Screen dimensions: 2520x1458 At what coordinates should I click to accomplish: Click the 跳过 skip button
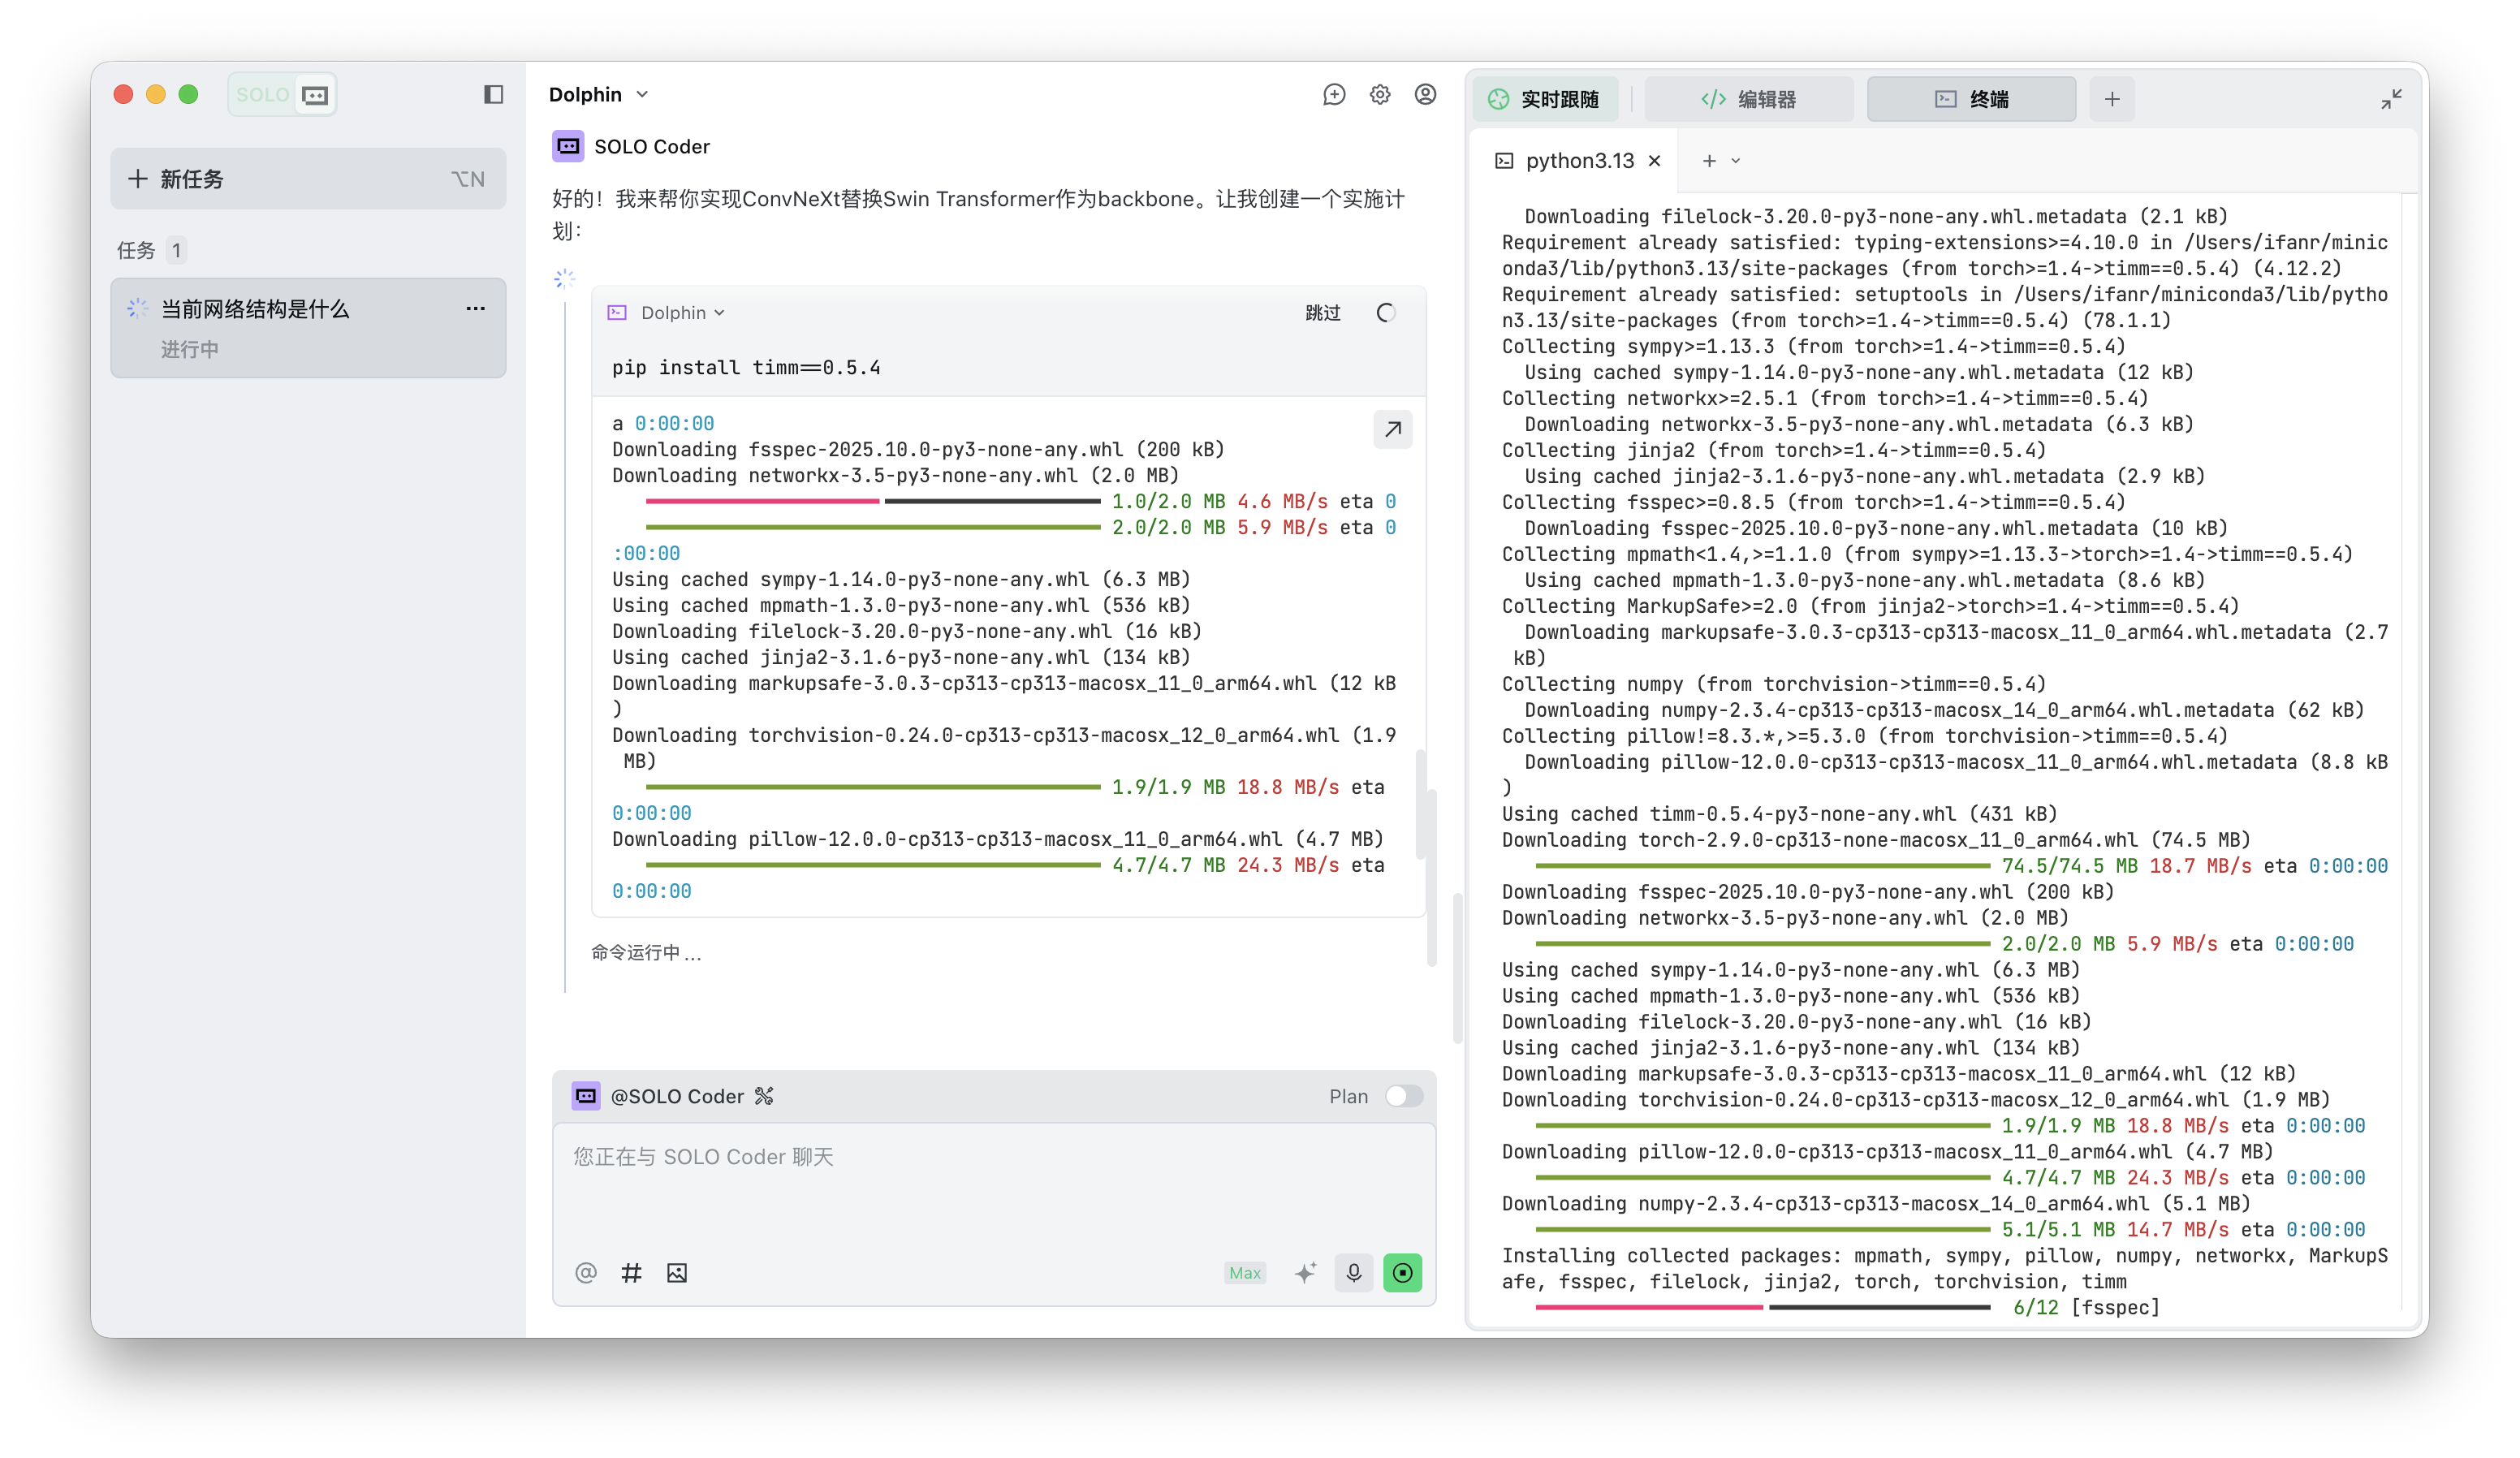(1322, 313)
